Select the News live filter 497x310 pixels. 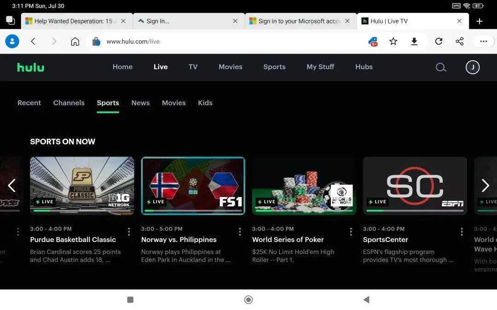click(140, 103)
